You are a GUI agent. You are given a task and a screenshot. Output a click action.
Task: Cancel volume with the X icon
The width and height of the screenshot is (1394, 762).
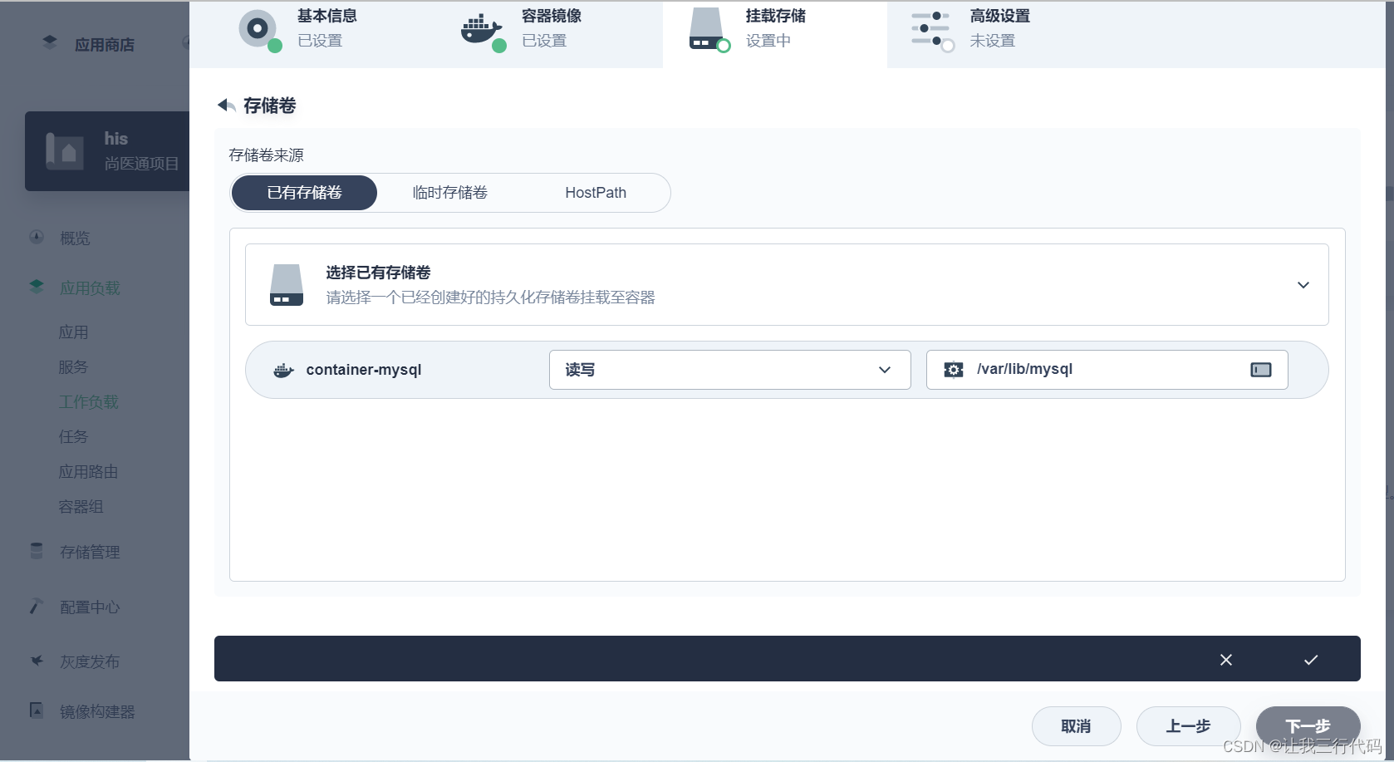point(1226,660)
